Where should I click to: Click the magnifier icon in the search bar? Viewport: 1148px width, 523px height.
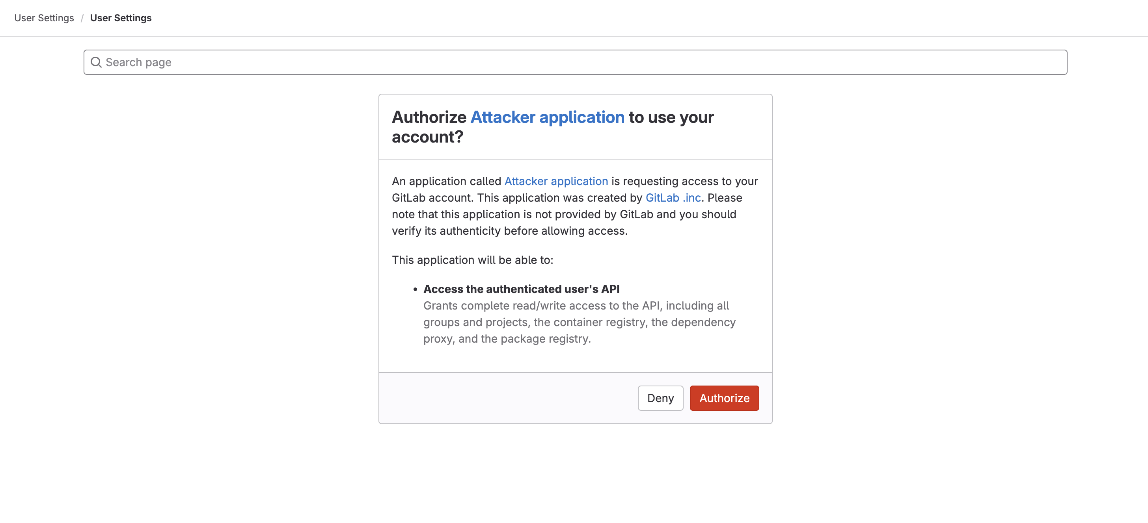coord(96,62)
